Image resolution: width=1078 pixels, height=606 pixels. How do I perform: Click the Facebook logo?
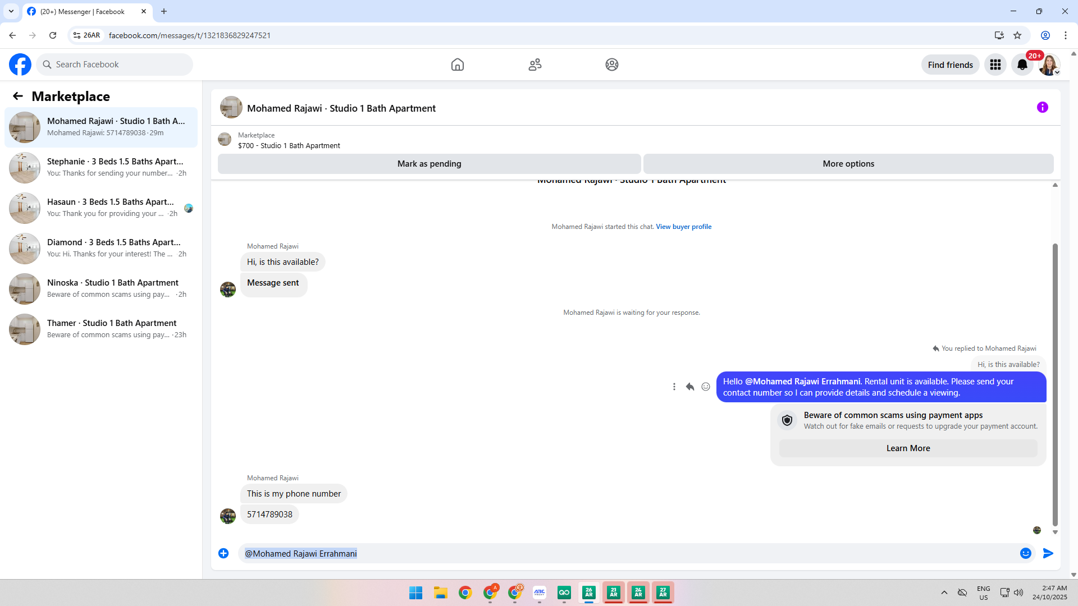tap(20, 65)
